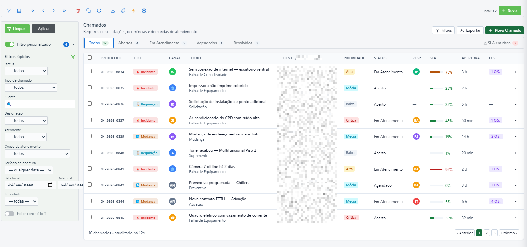Click the lightning bolt quick actions icon
This screenshot has height=247, width=527.
134,11
